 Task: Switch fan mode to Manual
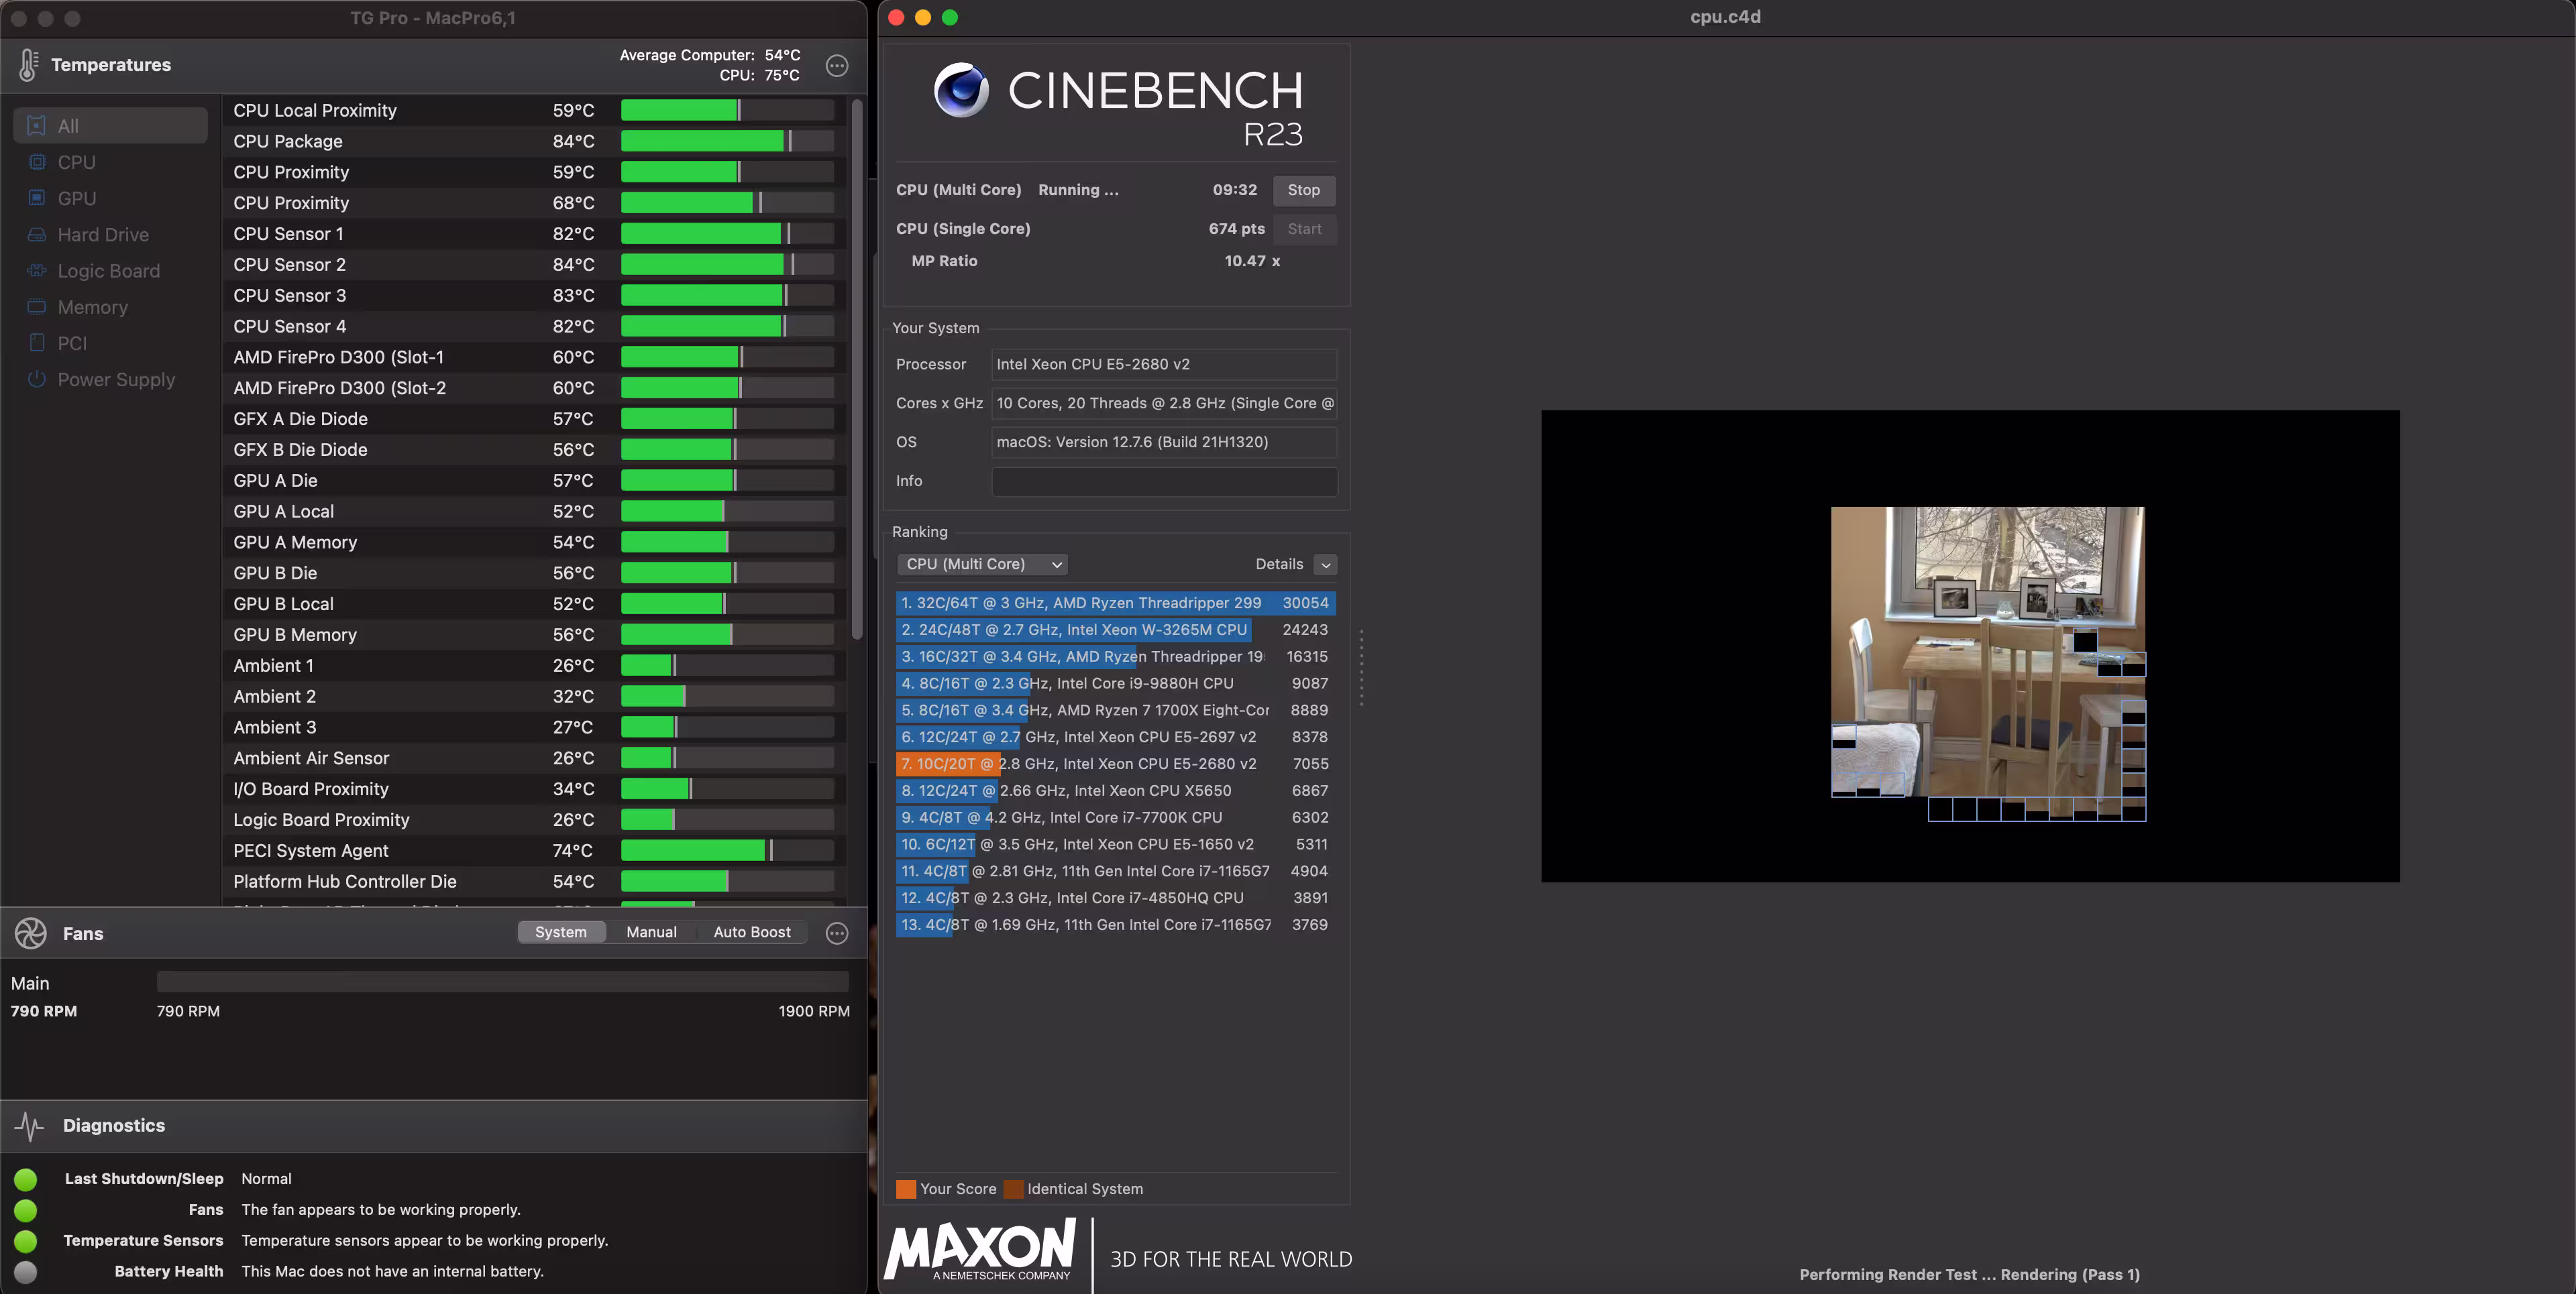652,932
